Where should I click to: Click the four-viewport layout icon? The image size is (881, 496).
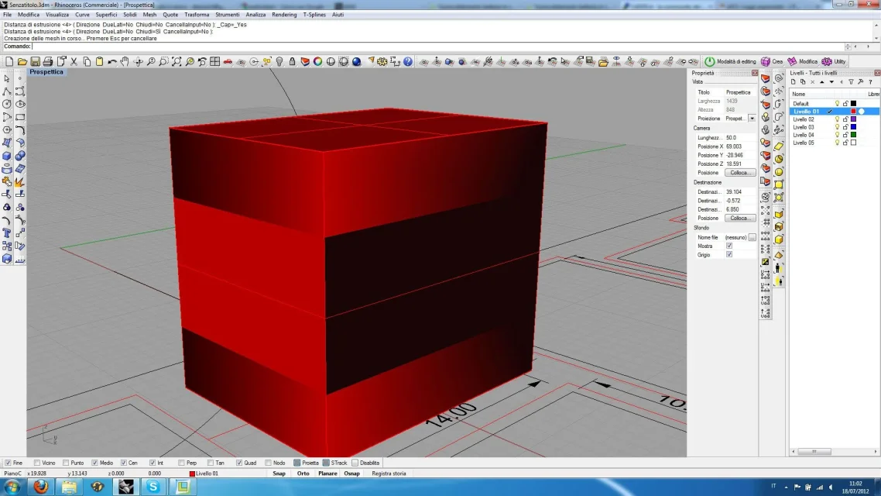[x=214, y=61]
